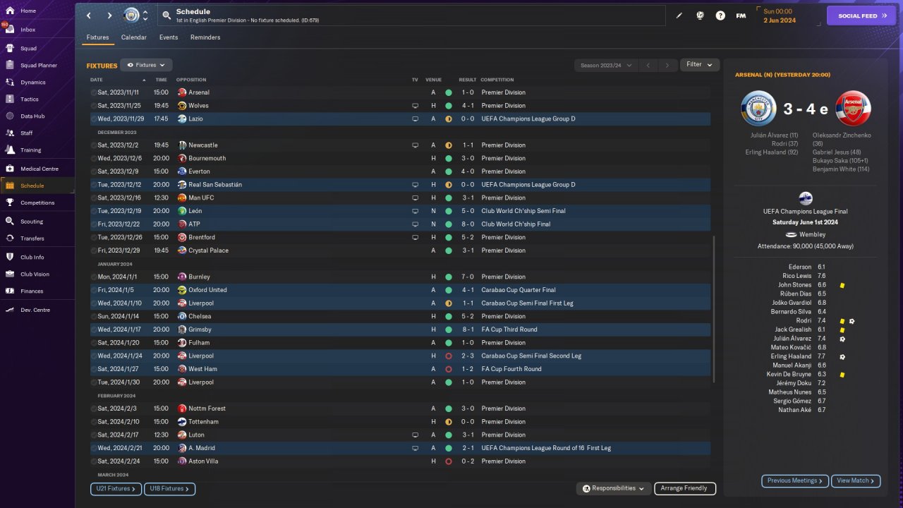Open the Data Hub
Image resolution: width=903 pixels, height=508 pixels.
(x=32, y=116)
